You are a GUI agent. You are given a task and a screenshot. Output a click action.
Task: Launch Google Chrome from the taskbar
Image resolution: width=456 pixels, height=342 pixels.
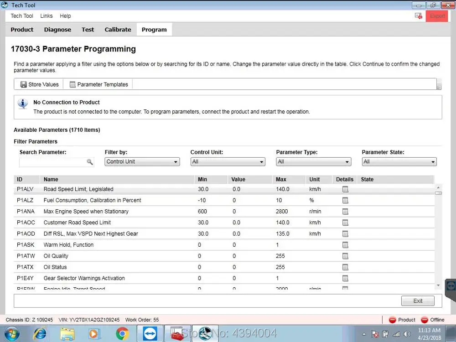point(122,334)
